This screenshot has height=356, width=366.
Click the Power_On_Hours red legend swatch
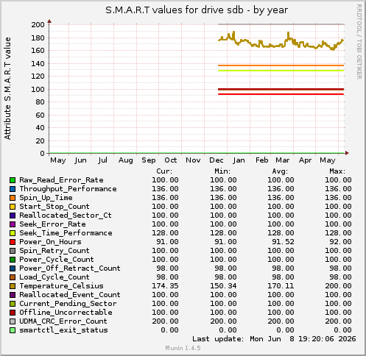tap(13, 242)
